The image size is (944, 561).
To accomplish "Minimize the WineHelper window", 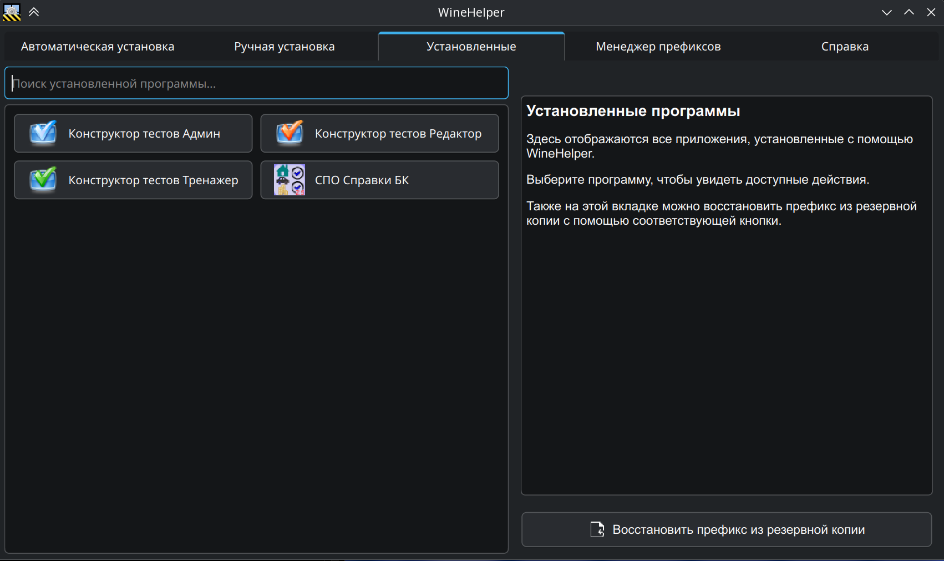I will [x=886, y=12].
